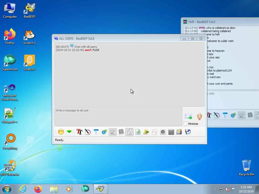The image size is (259, 194).
Task: Select the Notepad++ desktop shortcut
Action: pos(10,115)
